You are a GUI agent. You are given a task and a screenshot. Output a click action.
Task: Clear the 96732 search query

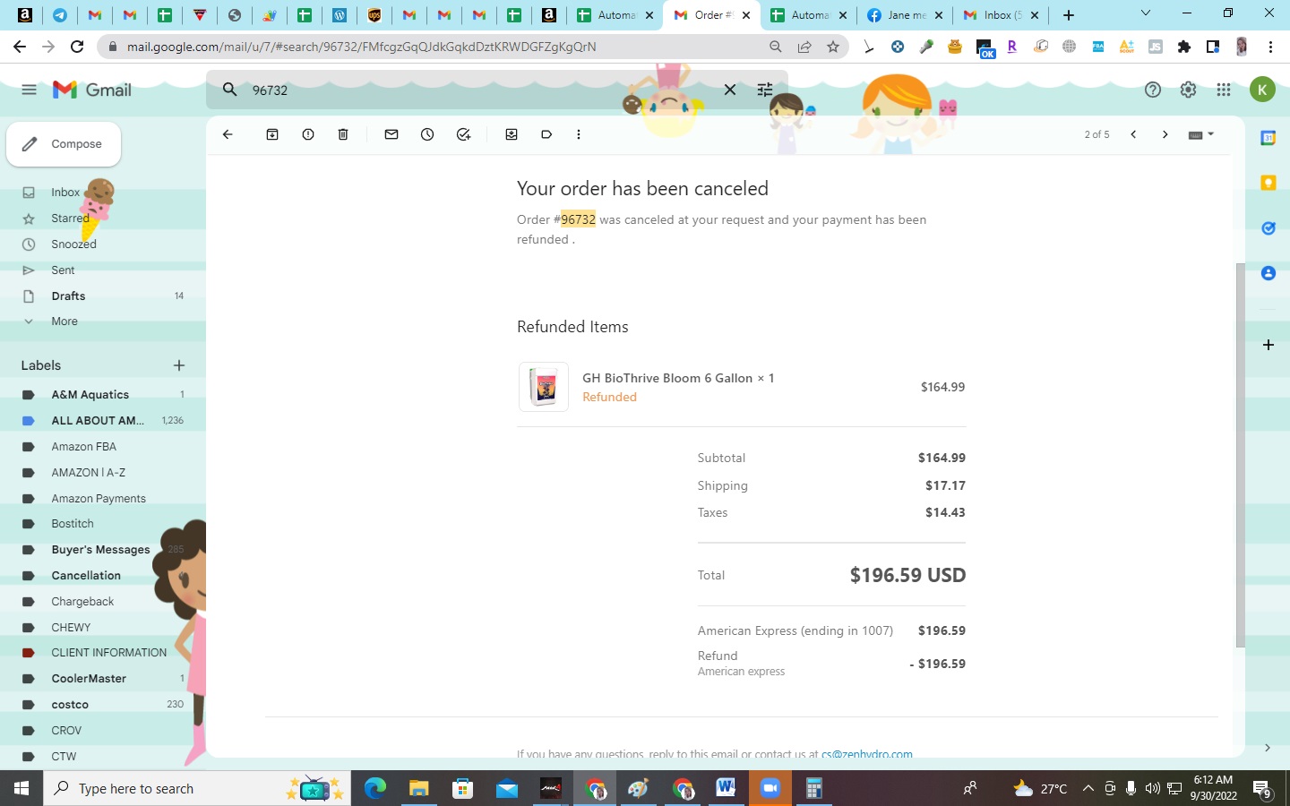click(x=730, y=90)
